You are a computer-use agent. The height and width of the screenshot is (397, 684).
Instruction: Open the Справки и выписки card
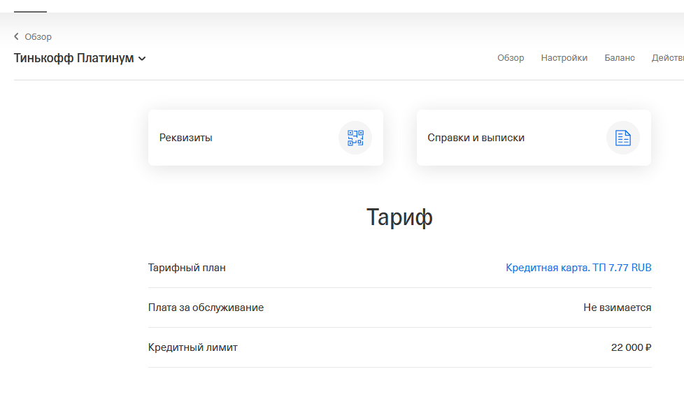click(534, 138)
